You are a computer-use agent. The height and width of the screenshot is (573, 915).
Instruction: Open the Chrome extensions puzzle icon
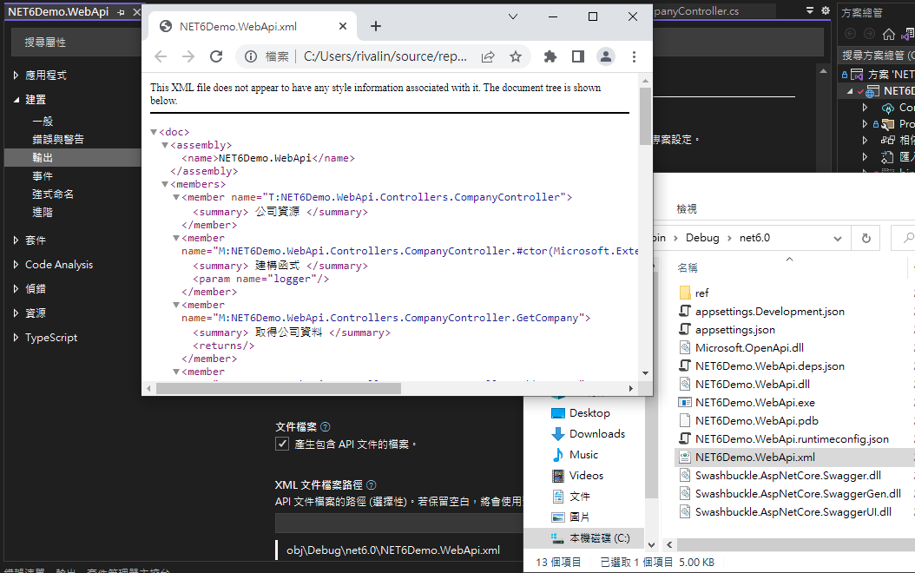pos(550,56)
